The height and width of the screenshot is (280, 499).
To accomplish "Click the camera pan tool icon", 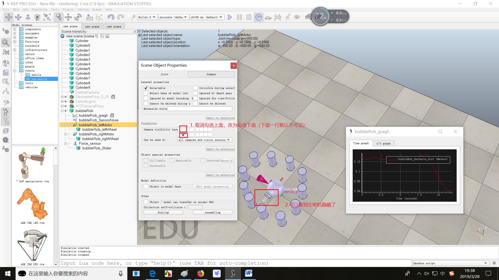I will point(9,17).
